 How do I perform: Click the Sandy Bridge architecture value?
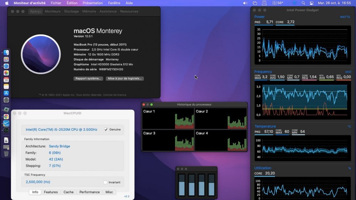(x=59, y=146)
